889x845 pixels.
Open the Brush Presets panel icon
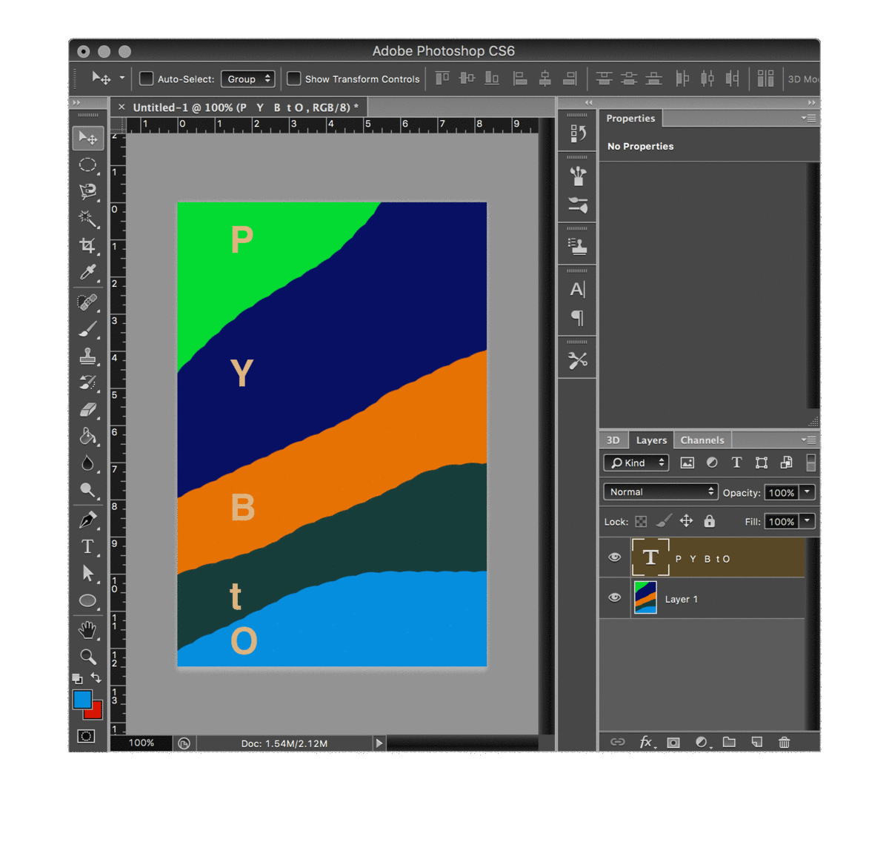[x=578, y=205]
